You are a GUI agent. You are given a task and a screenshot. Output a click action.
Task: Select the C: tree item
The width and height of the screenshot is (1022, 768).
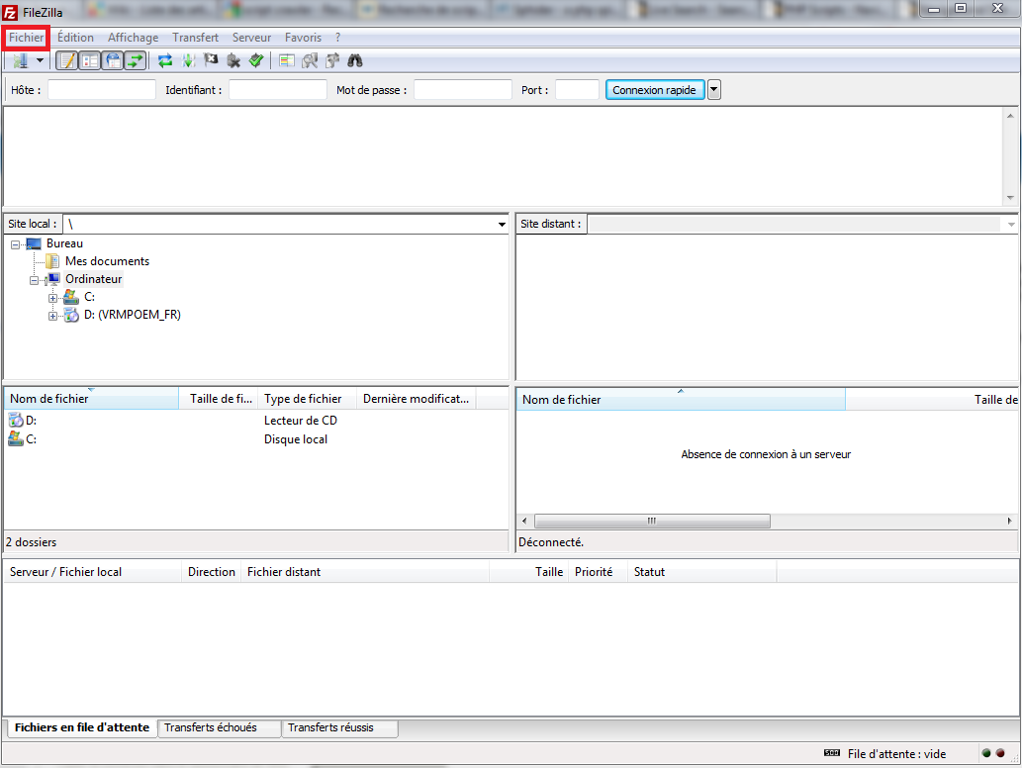[x=89, y=297]
